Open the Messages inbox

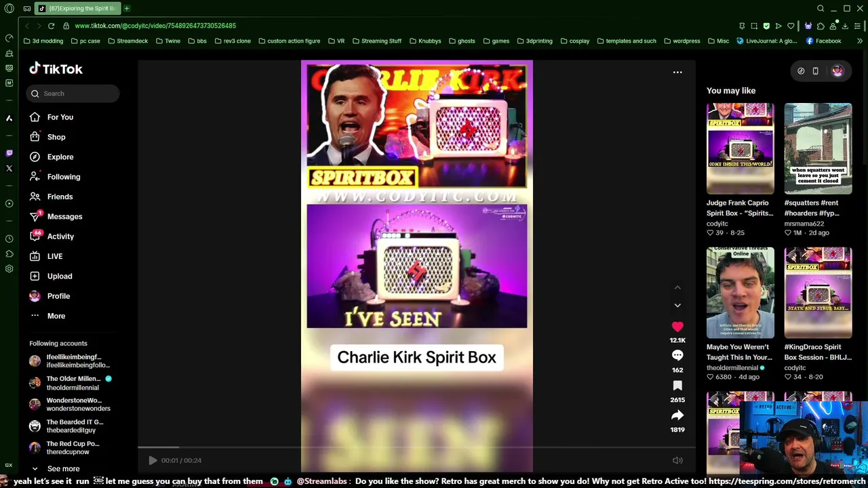(x=56, y=216)
